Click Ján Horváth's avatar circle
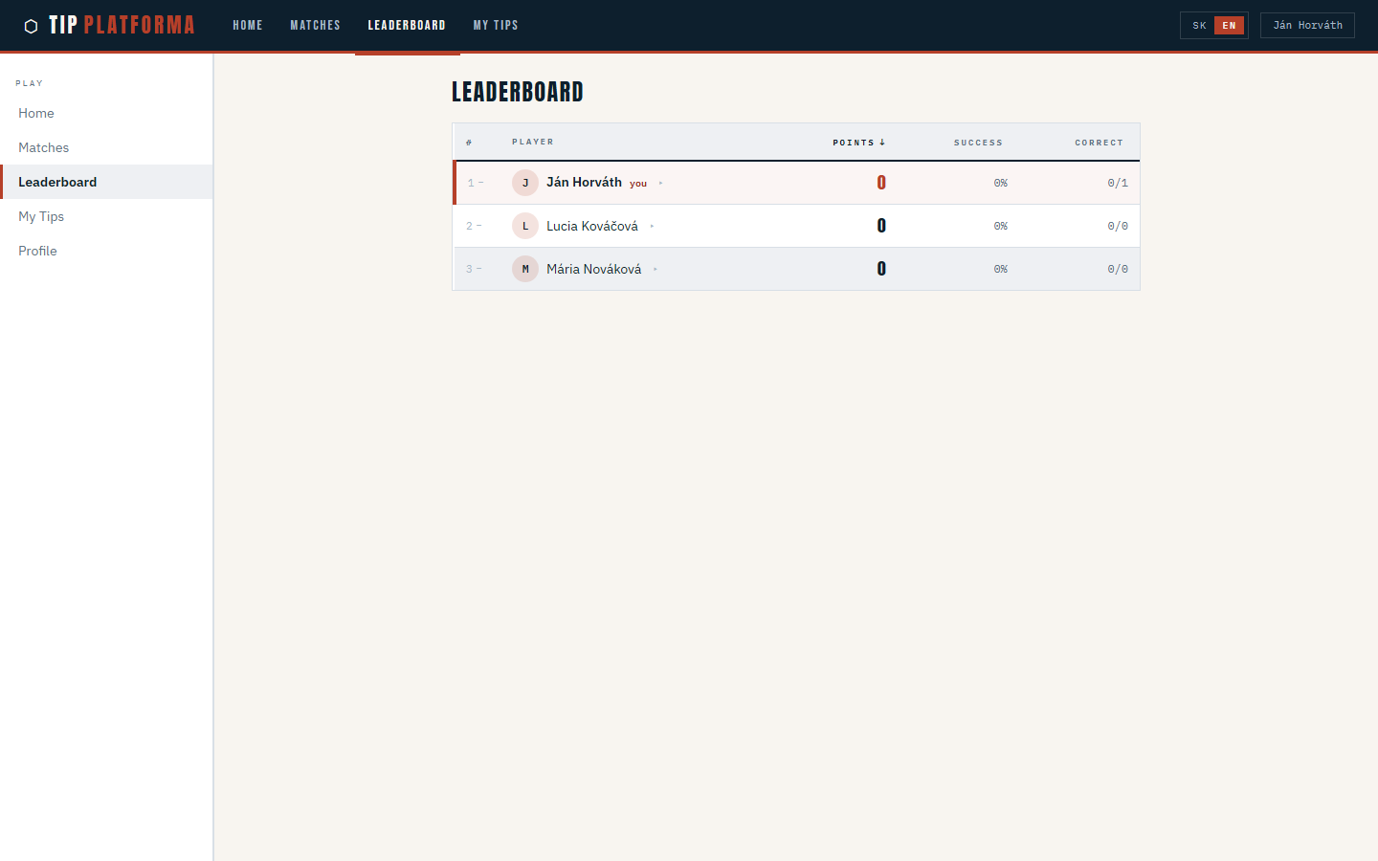 coord(525,183)
